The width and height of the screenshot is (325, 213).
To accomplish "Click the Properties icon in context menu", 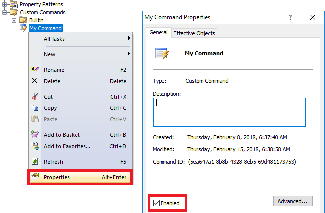I will click(34, 177).
